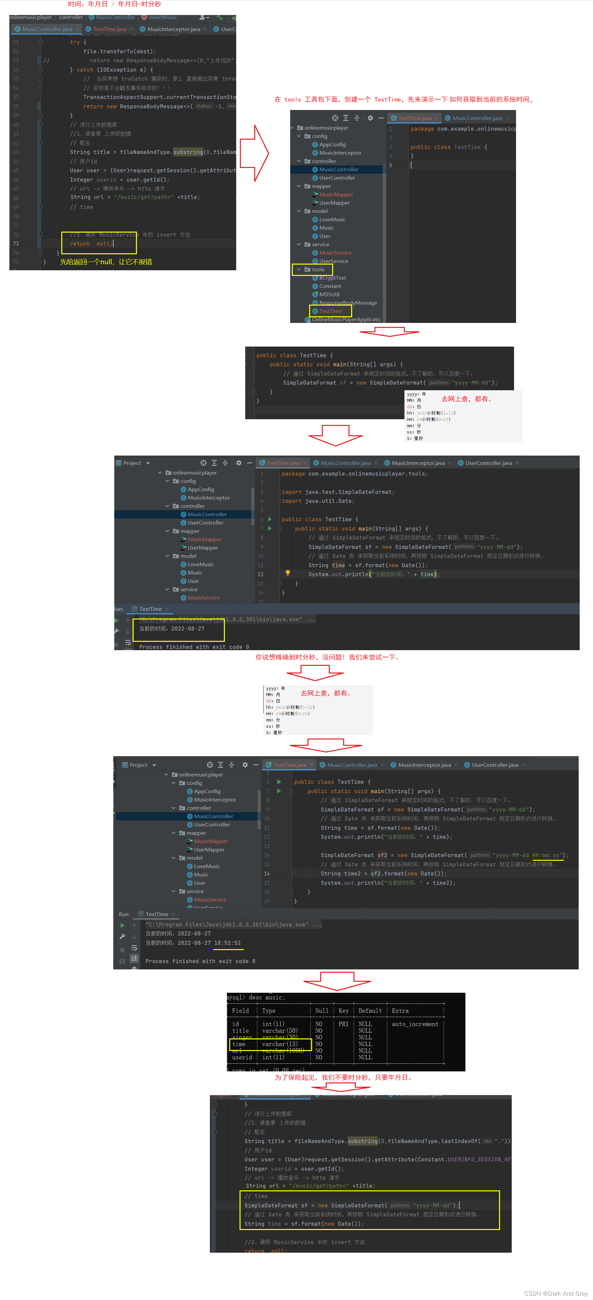Close the TestTime.java tab in the tools-folder IDE

point(437,118)
